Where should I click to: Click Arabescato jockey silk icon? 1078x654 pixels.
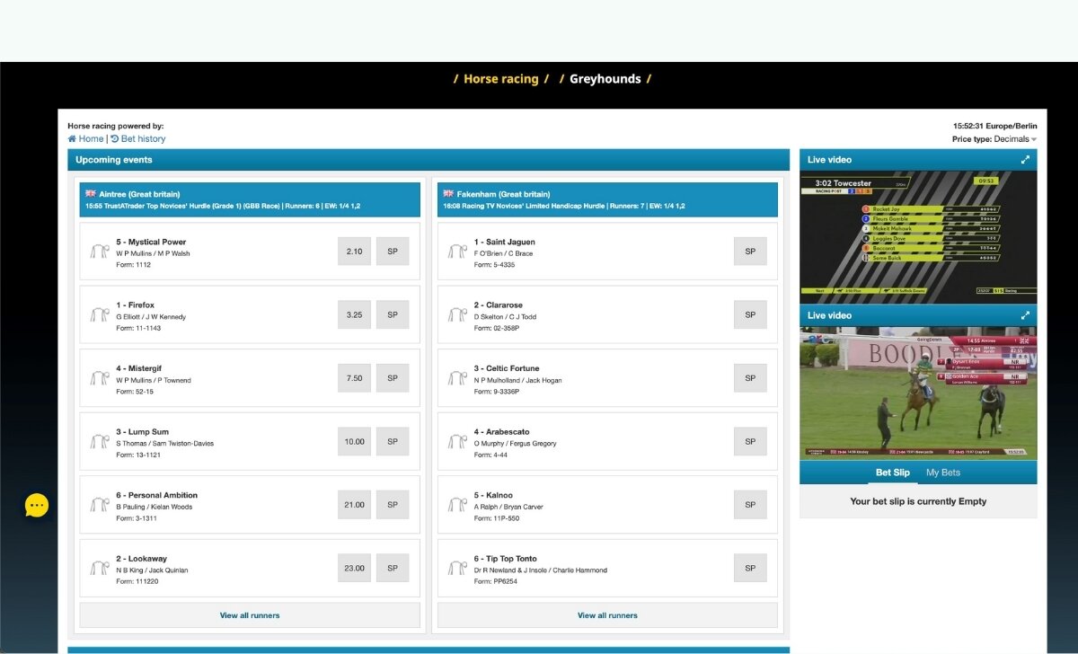(458, 441)
